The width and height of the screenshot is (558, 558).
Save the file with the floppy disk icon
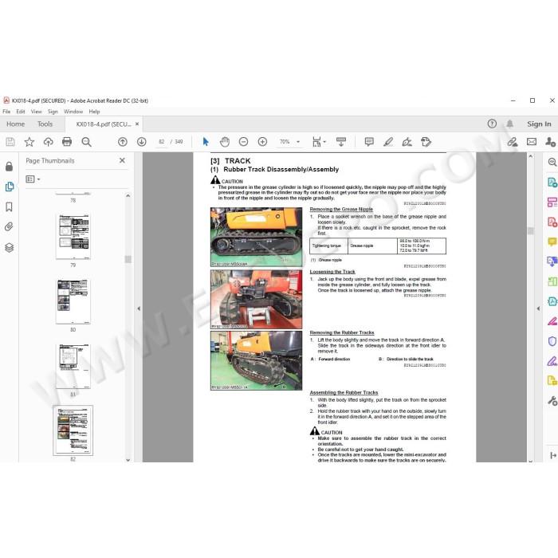(x=10, y=142)
